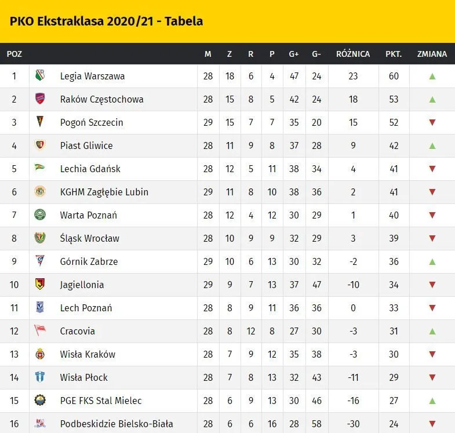
Task: Click the Pogoń Szczecin club crest
Action: coord(40,122)
